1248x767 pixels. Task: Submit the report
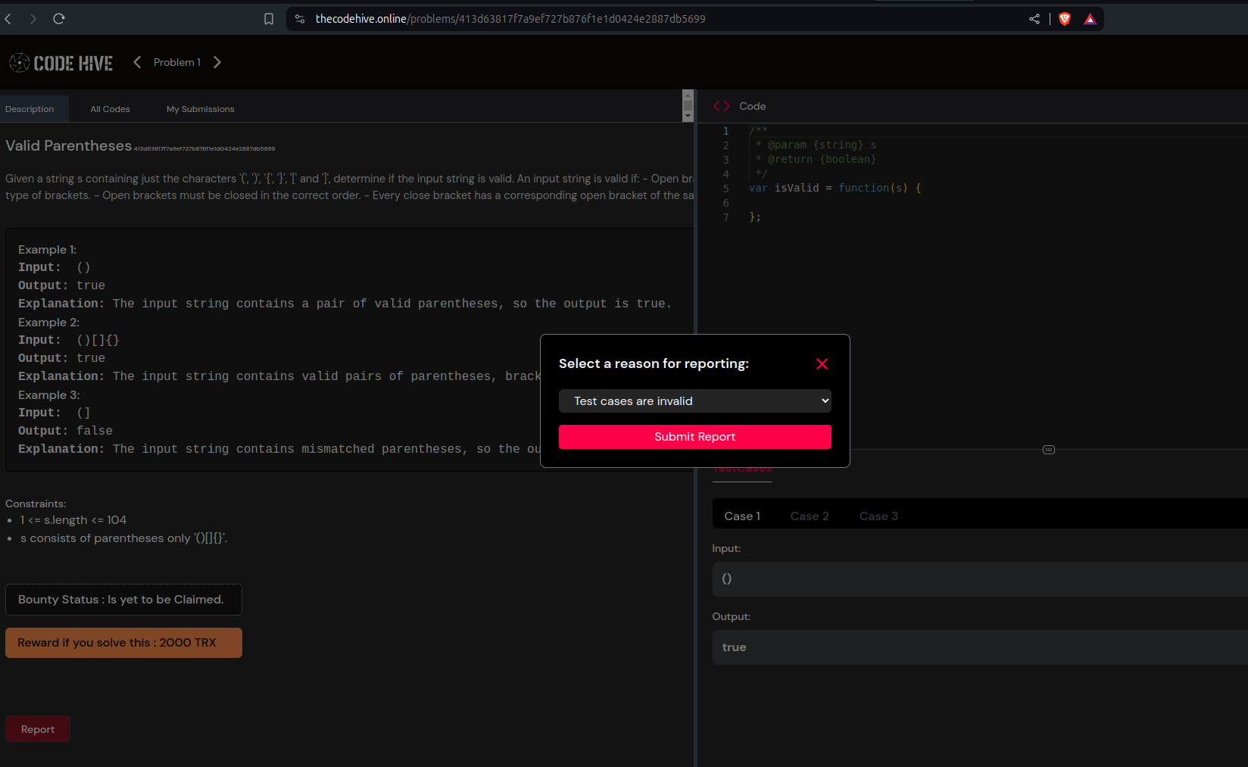(x=695, y=437)
